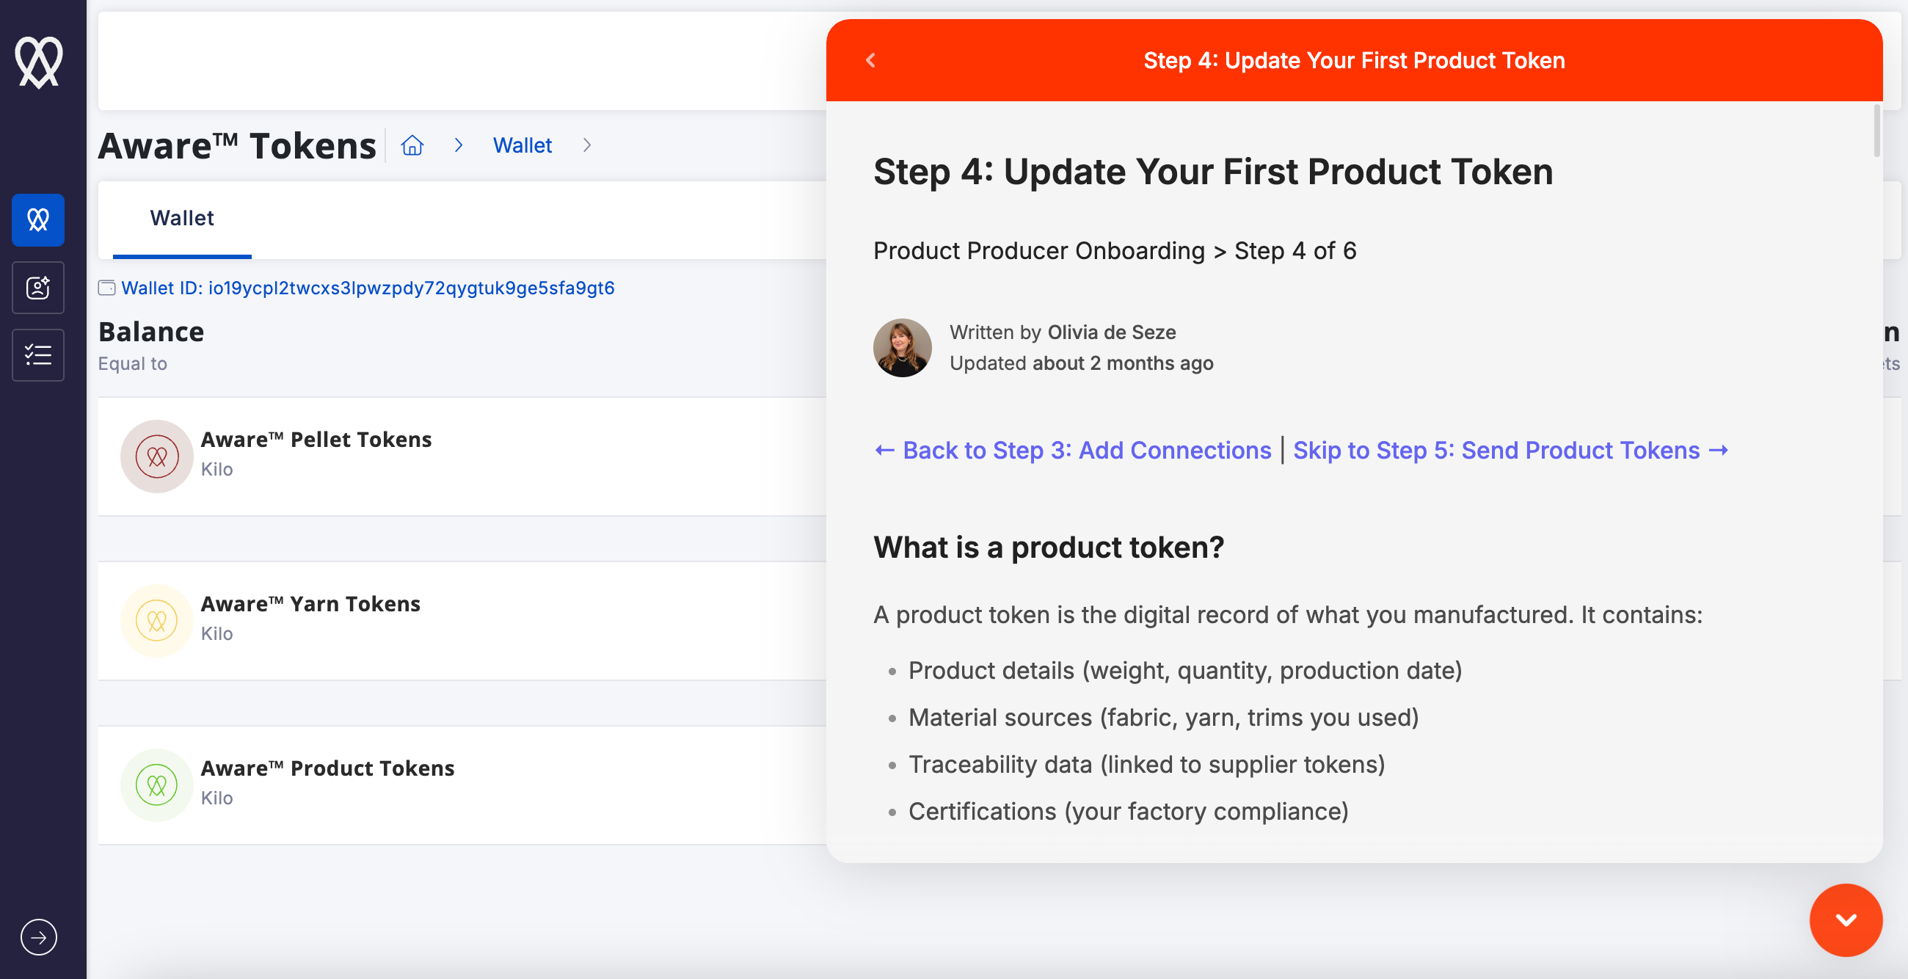Click 'Product Producer Onboarding > Step 4 of 6' text
This screenshot has width=1908, height=979.
(1115, 251)
